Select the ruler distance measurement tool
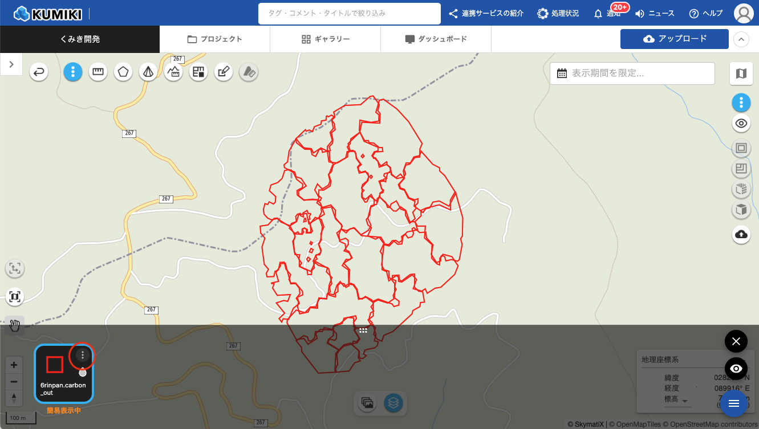759x429 pixels. tap(98, 72)
